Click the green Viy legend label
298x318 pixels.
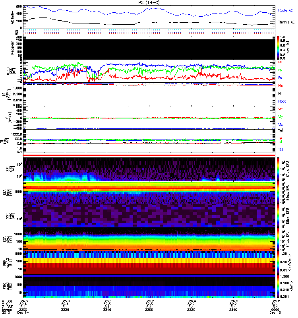(280, 117)
